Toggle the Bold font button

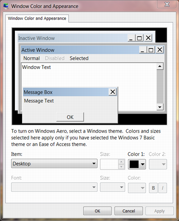click(153, 188)
